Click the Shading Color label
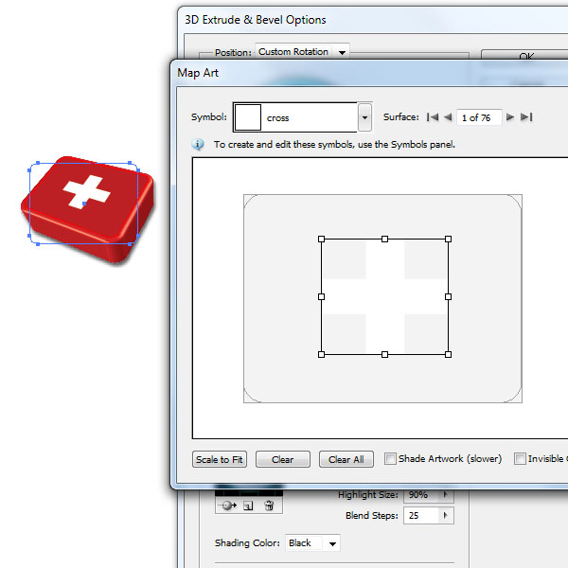The height and width of the screenshot is (568, 568). click(x=247, y=543)
